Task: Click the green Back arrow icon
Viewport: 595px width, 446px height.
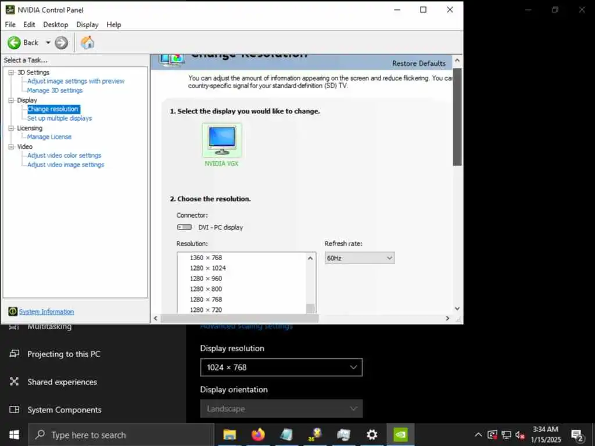Action: (x=14, y=42)
